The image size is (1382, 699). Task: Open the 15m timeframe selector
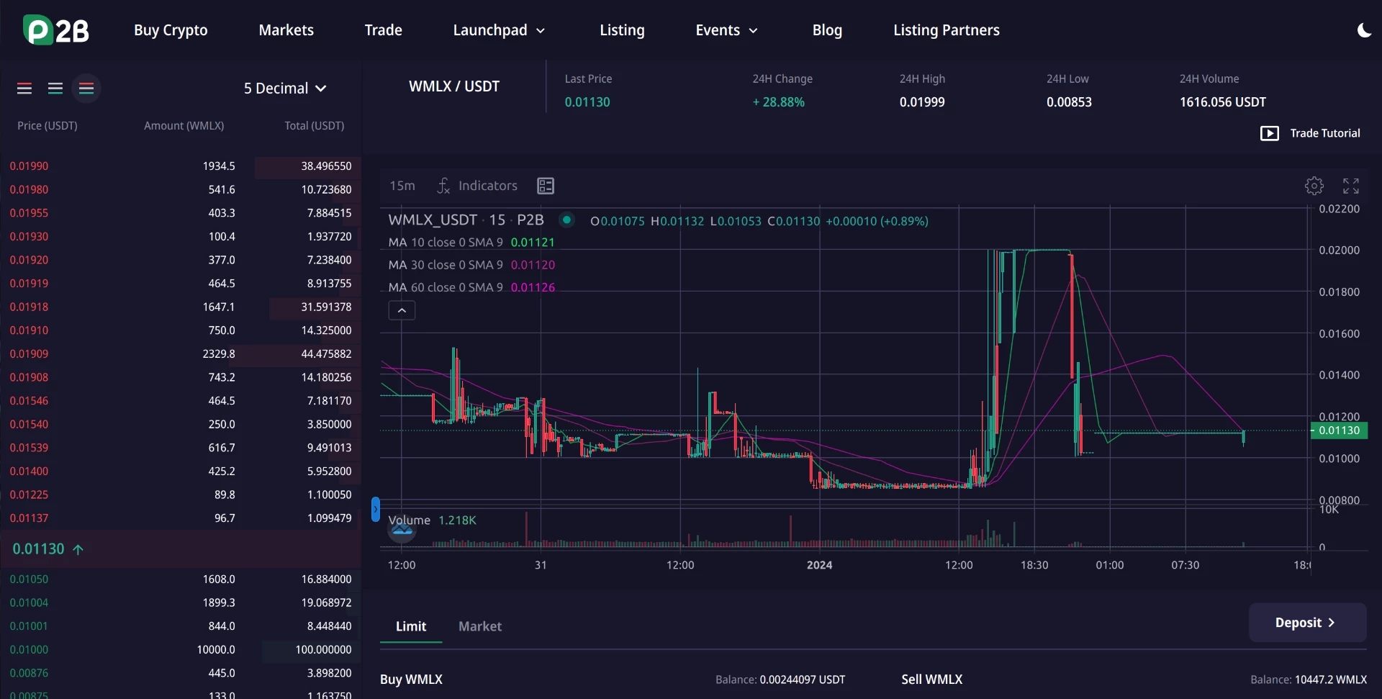[402, 186]
